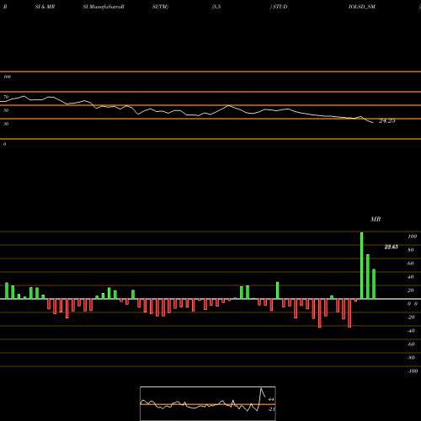Click the MR axis label -80
The height and width of the screenshot is (421, 421).
pos(411,358)
